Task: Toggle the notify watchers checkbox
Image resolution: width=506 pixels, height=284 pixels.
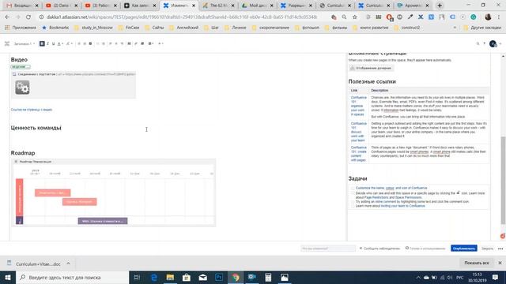Action: (x=361, y=248)
